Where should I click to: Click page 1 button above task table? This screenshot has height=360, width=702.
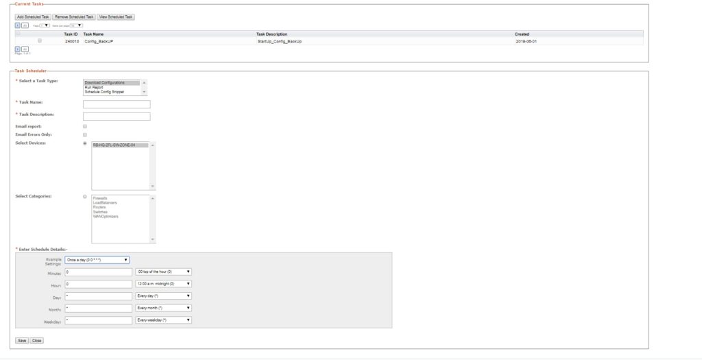pyautogui.click(x=18, y=25)
